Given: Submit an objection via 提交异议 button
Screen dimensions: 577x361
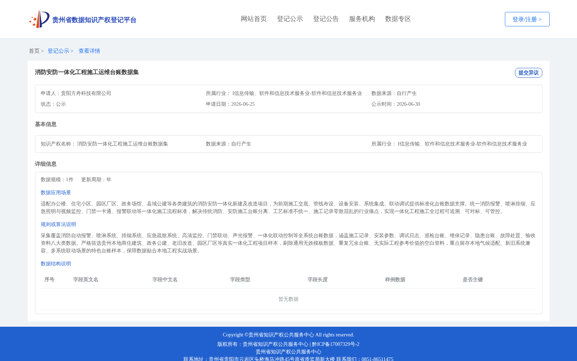Looking at the screenshot, I should click(529, 73).
